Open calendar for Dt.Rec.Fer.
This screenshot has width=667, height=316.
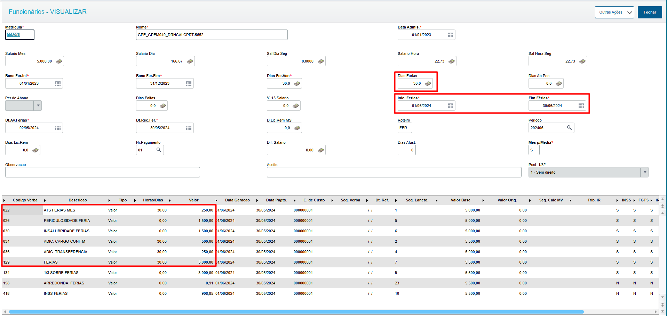coord(189,128)
